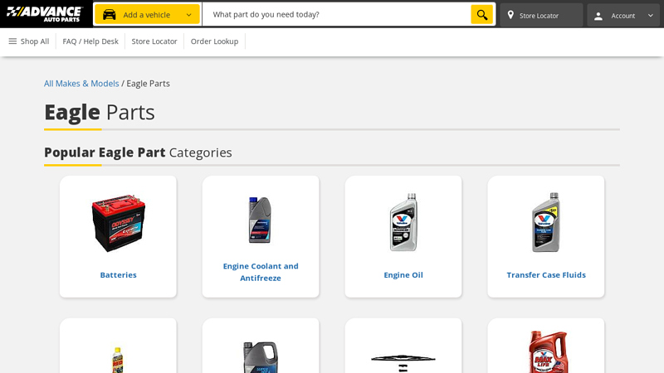
Task: Click the red MaxLife jug image
Action: point(548,351)
